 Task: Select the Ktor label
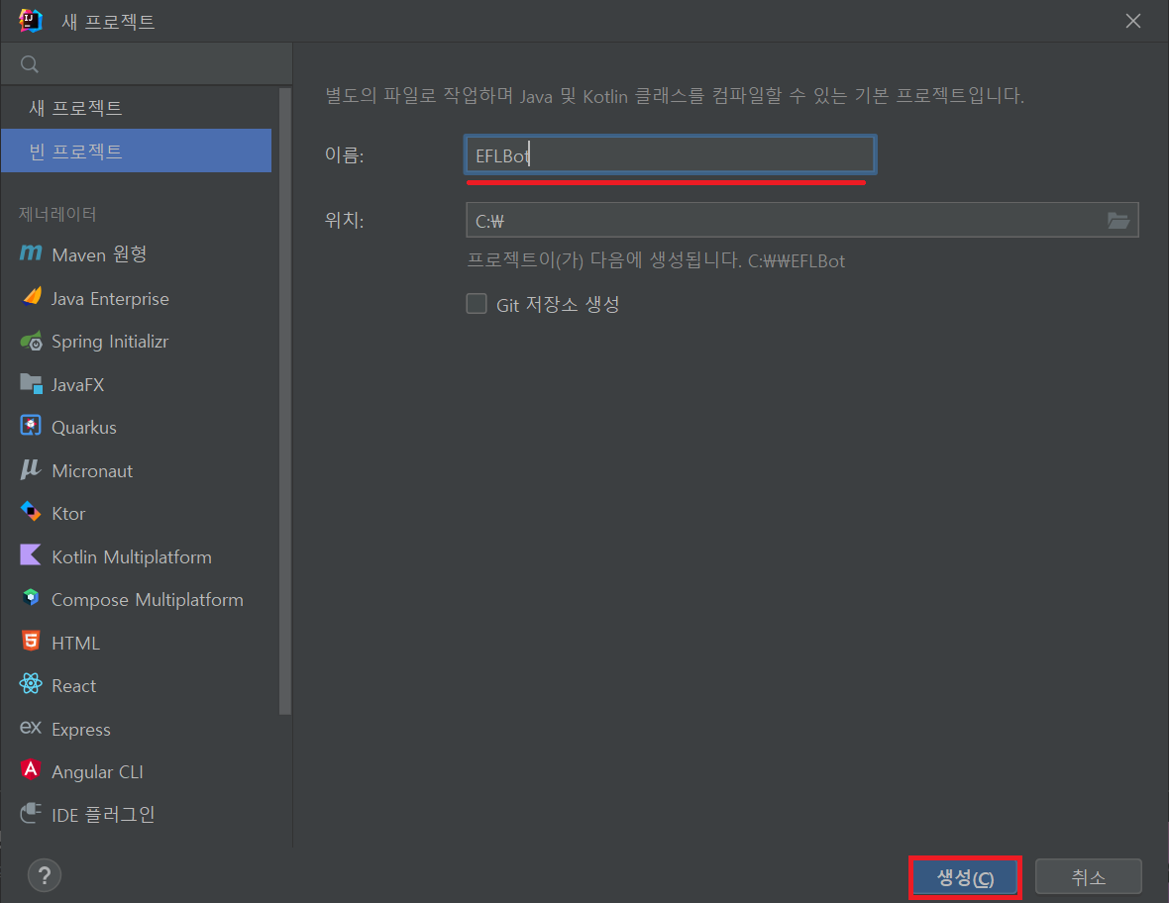pos(68,514)
